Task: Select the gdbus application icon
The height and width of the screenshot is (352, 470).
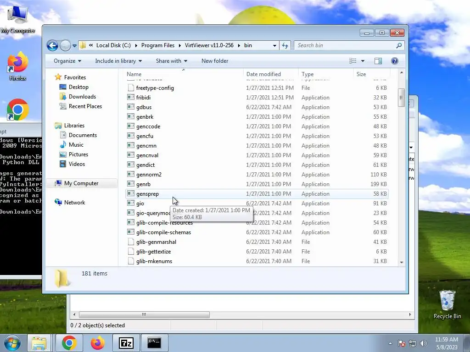Action: coord(130,107)
